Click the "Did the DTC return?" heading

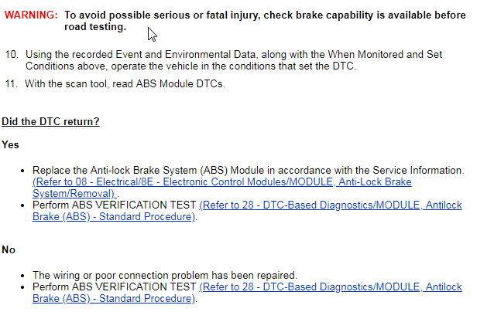pyautogui.click(x=50, y=122)
